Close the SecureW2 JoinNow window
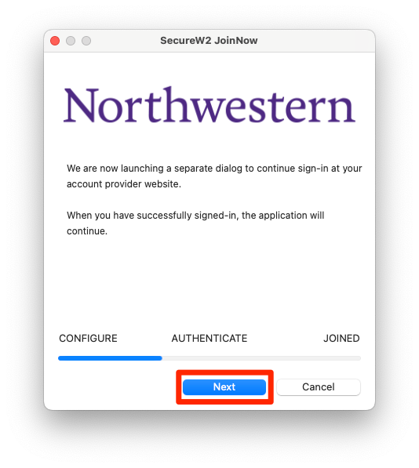This screenshot has width=419, height=468. (55, 41)
